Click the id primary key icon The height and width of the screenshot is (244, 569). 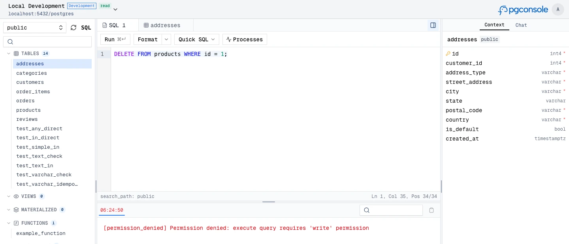[448, 54]
